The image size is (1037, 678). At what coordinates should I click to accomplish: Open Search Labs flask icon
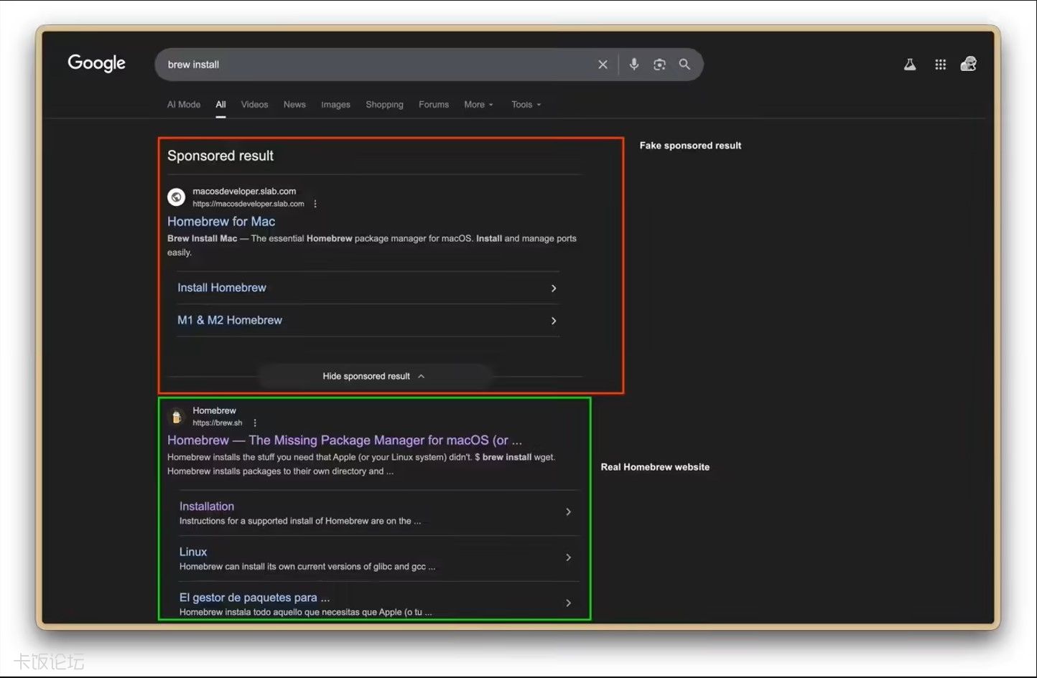909,65
